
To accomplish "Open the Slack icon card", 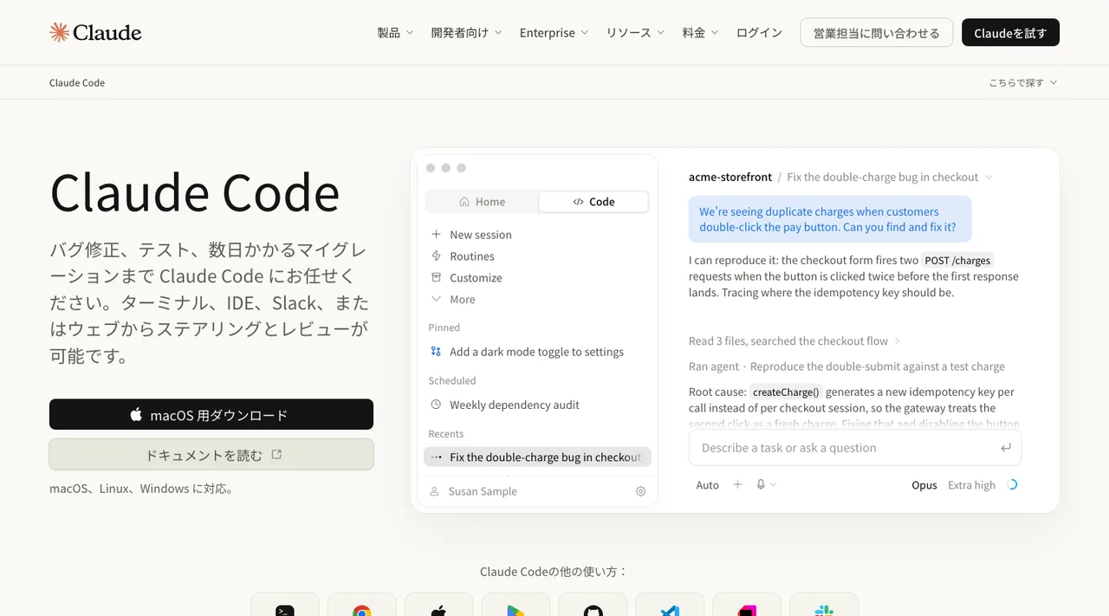I will (x=824, y=605).
